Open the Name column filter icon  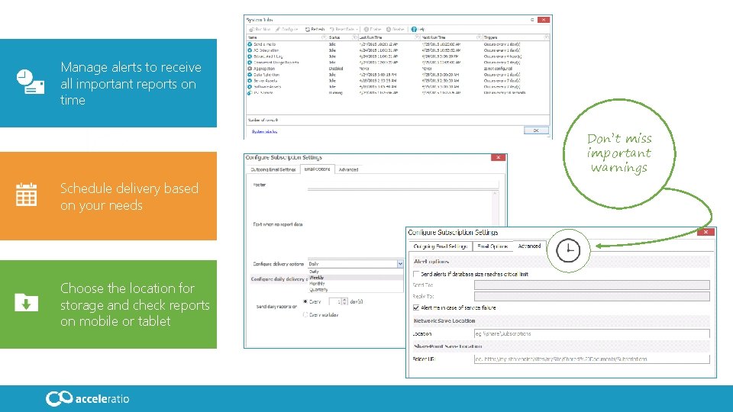pyautogui.click(x=324, y=37)
